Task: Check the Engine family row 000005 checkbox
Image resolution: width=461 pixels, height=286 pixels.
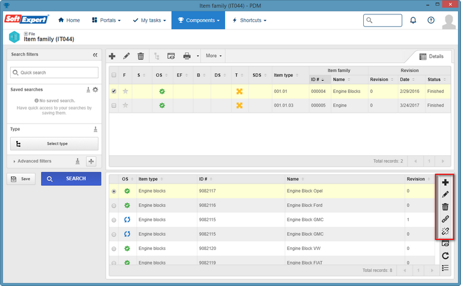Action: tap(114, 106)
